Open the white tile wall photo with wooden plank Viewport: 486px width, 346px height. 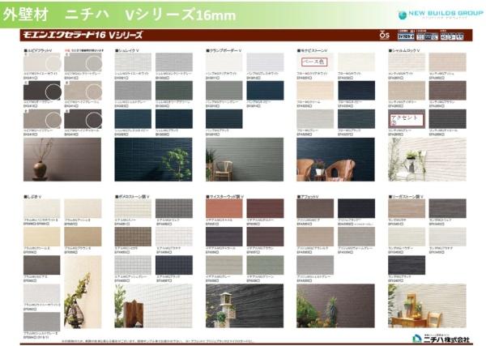coord(153,305)
